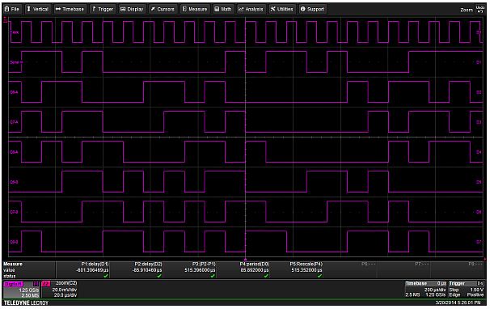Open the Trigger descriptor box at bottom
The image size is (490, 309).
tap(467, 289)
